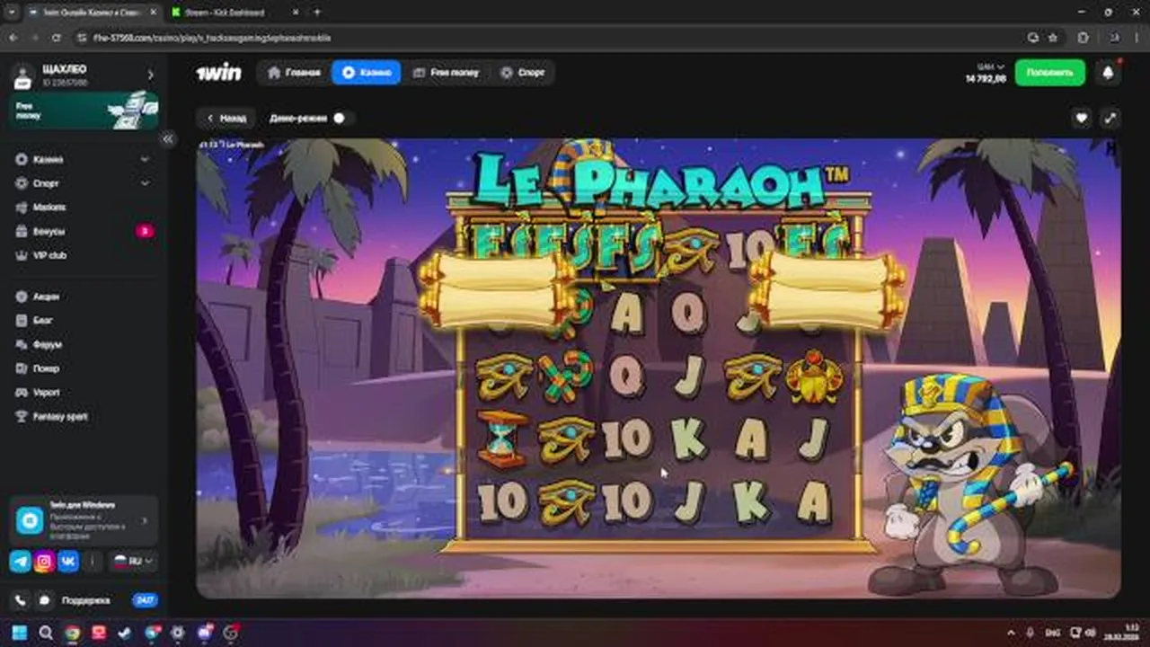This screenshot has width=1150, height=647.
Task: Add game to favorites with heart icon
Action: pos(1082,118)
